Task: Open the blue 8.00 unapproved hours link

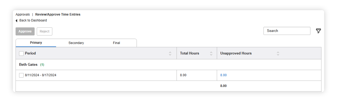Action: pyautogui.click(x=224, y=75)
